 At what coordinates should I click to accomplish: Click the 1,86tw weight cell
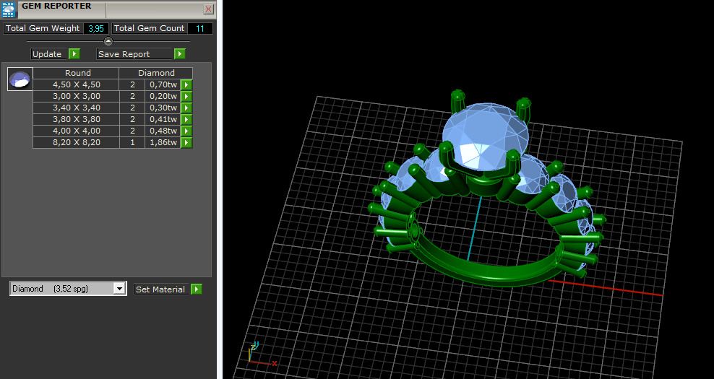pos(163,143)
